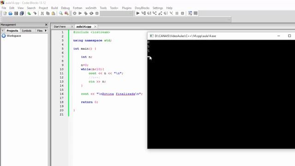This screenshot has width=295, height=166.
Task: Open the Debug menu
Action: (x=65, y=8)
